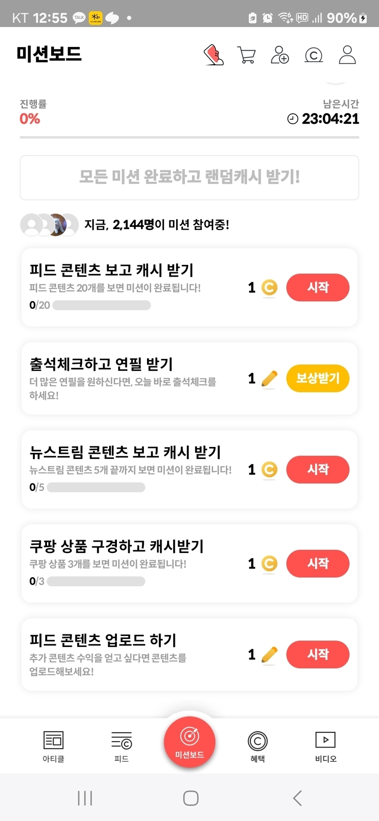The height and width of the screenshot is (821, 379).
Task: Start the 쿠팡 상품 구경하고 캐시받기 mission
Action: [318, 563]
